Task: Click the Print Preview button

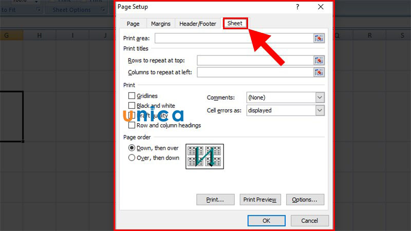Action: click(260, 200)
